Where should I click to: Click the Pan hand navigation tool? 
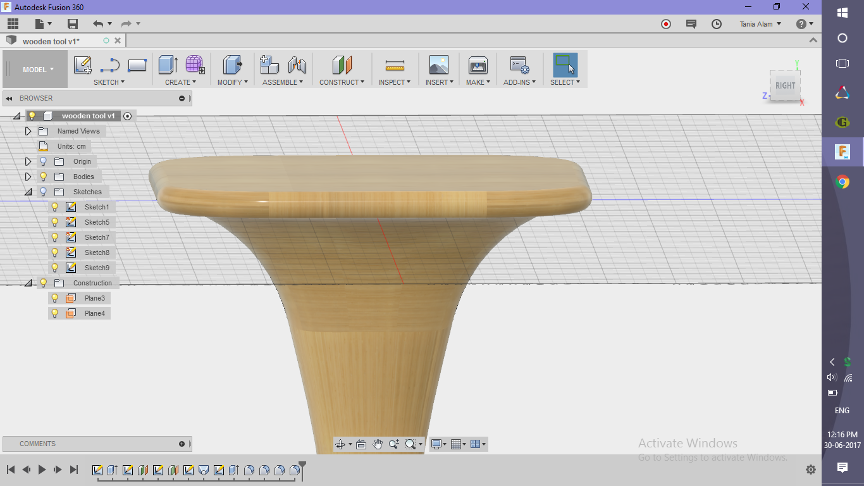coord(378,444)
